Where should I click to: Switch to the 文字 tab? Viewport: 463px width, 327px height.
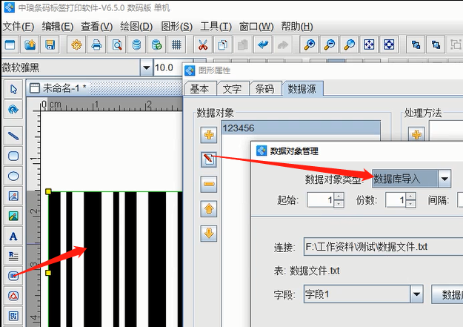(232, 89)
